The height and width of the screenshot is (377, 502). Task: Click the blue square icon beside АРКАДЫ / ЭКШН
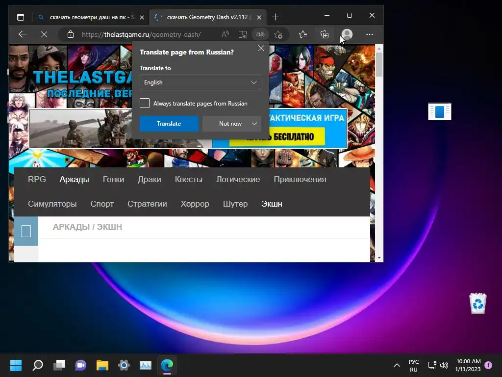(x=26, y=231)
